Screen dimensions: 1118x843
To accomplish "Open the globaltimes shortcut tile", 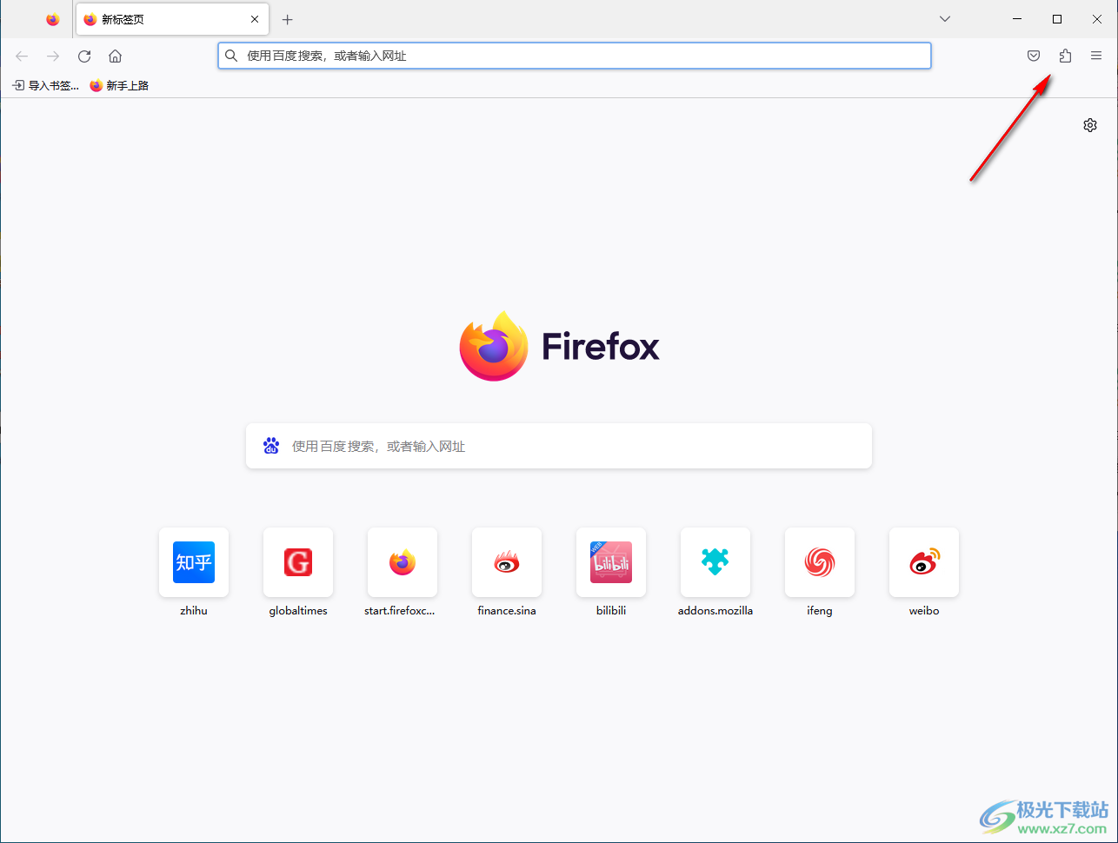I will 298,562.
